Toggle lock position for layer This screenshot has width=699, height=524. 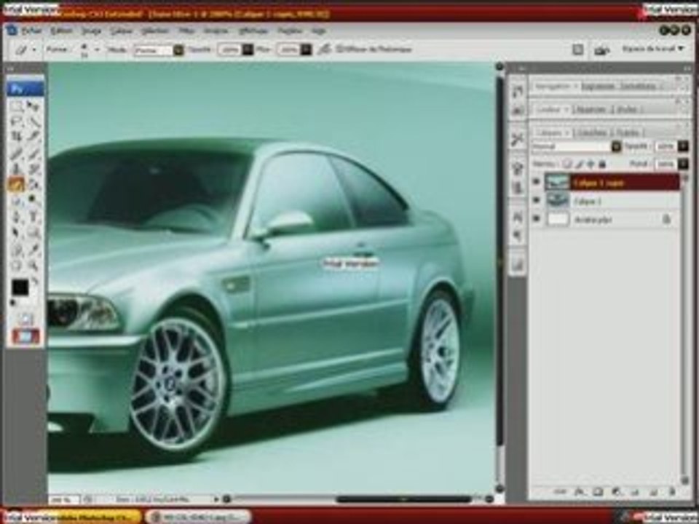click(x=591, y=164)
